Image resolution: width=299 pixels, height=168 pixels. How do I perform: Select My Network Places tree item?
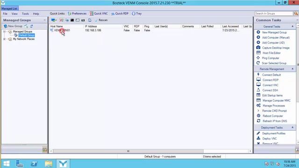(24, 39)
